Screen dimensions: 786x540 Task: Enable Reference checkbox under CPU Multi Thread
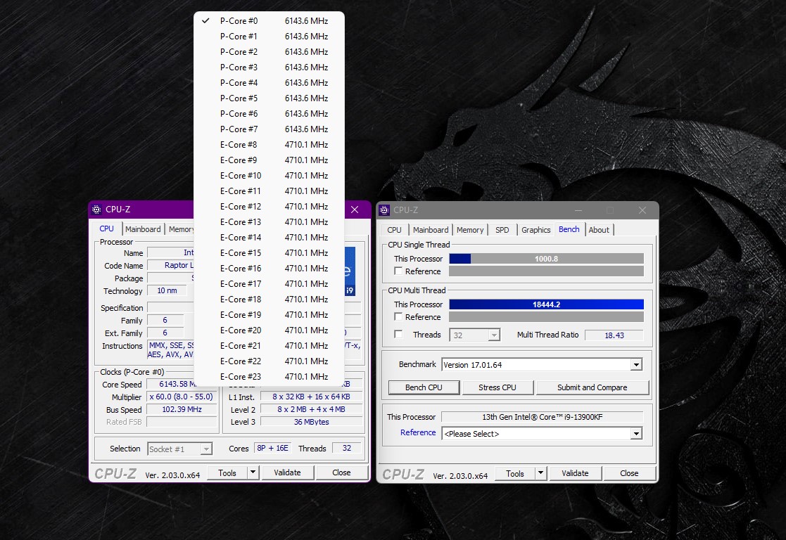click(x=398, y=316)
